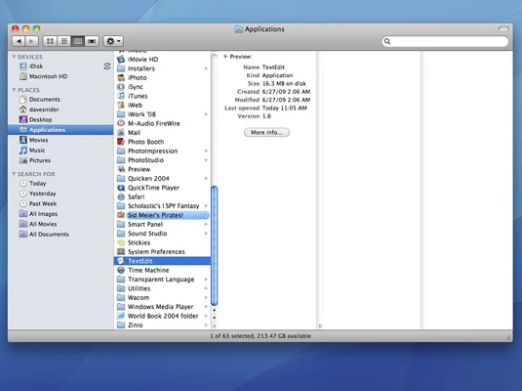Select iDisk in the sidebar
The width and height of the screenshot is (522, 391).
click(60, 66)
